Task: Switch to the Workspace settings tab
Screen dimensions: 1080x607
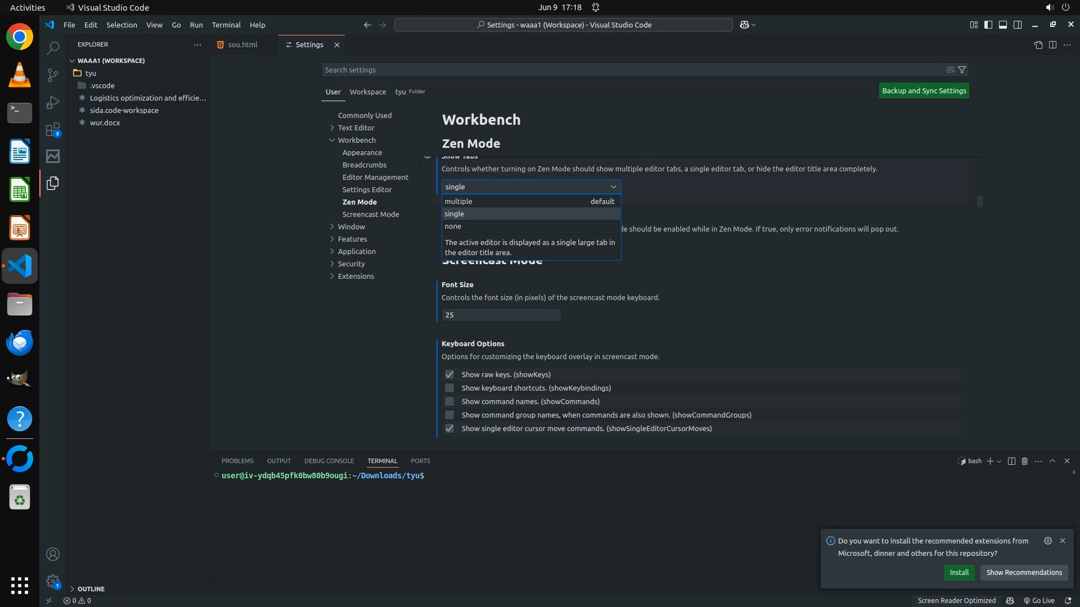Action: pyautogui.click(x=367, y=92)
